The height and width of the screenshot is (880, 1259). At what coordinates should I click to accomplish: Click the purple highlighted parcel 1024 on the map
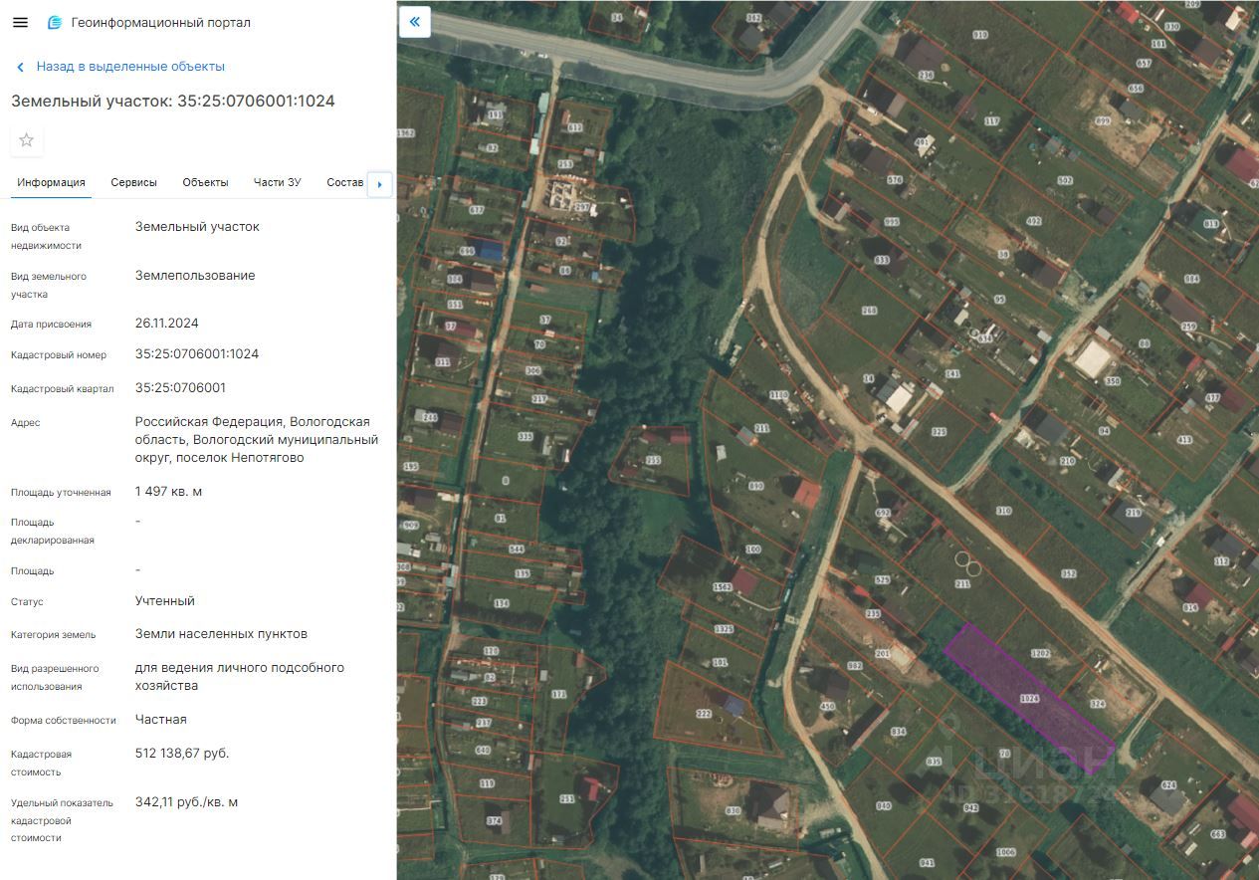1029,699
